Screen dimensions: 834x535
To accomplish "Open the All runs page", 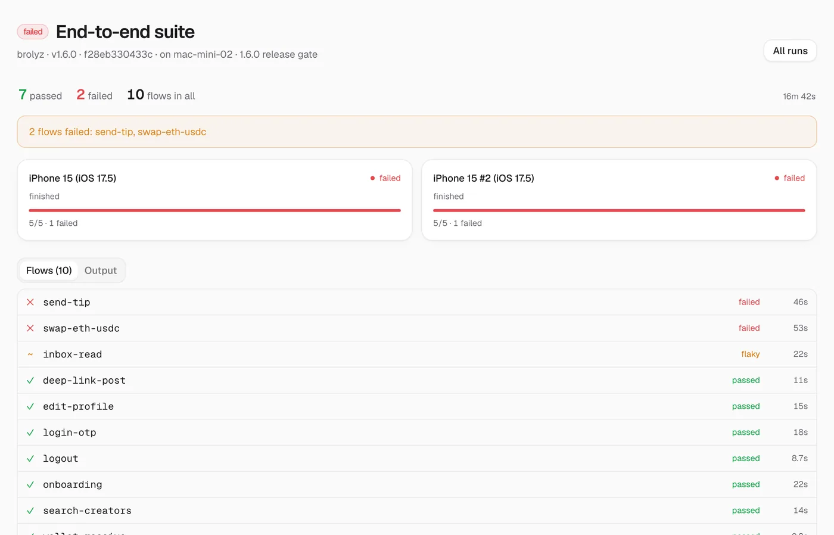I will point(790,51).
